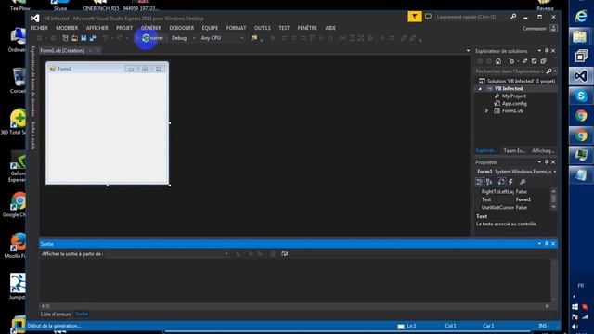The image size is (594, 334).
Task: Open the Propriétés window options arrow
Action: [539, 162]
